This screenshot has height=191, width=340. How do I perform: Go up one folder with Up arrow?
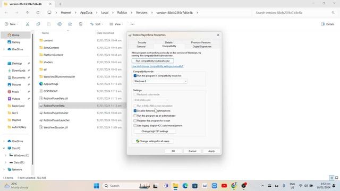coord(27,13)
